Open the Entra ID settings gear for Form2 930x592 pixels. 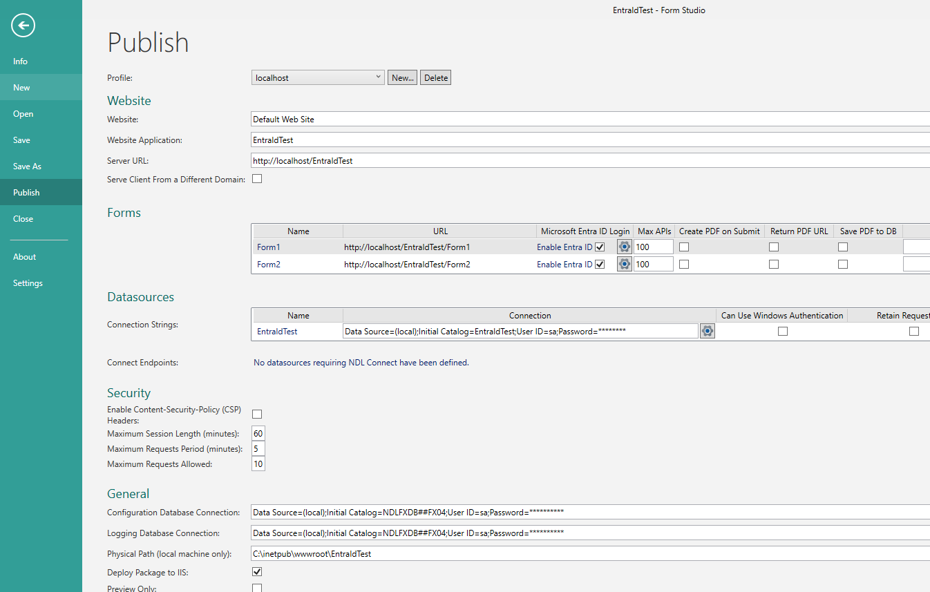[624, 264]
